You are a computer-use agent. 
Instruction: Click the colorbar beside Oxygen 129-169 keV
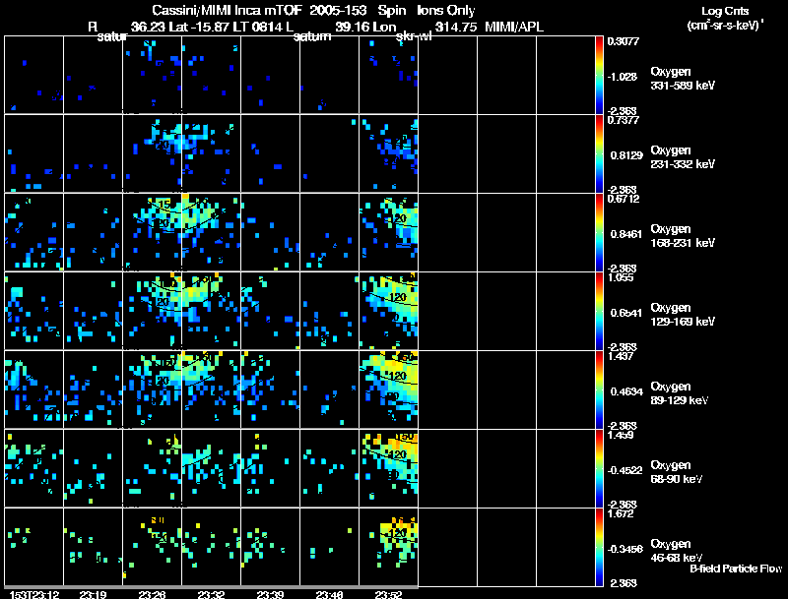599,311
